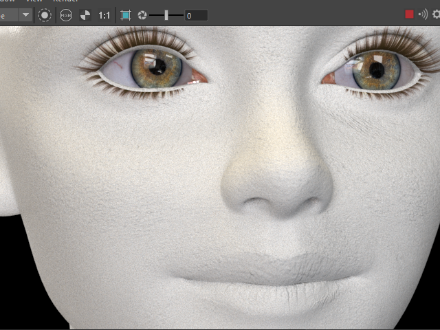Stop the render with the red square

tap(410, 14)
